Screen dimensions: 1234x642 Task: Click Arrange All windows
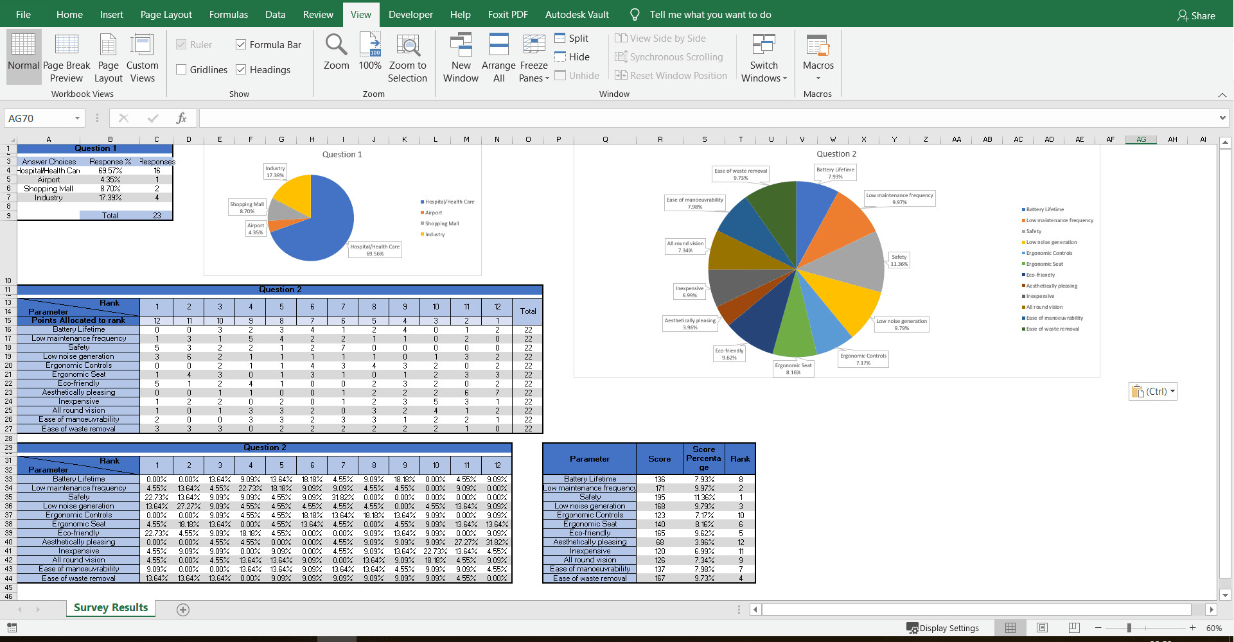[x=498, y=58]
